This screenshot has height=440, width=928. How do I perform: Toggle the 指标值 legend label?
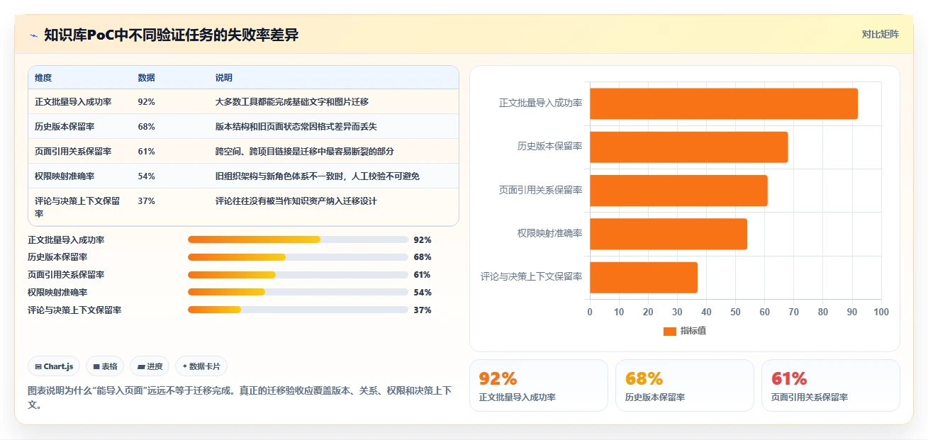693,331
